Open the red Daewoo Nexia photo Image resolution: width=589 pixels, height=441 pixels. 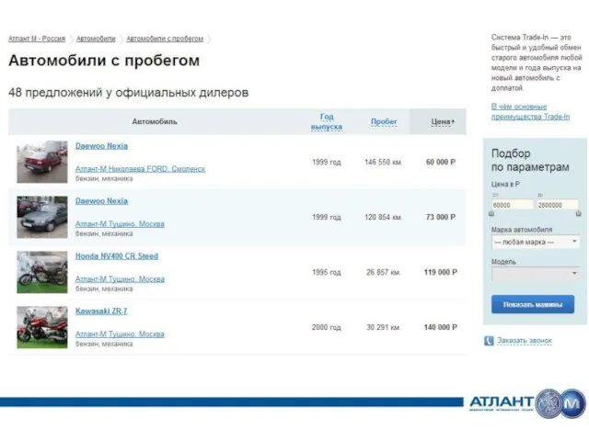[x=42, y=162]
